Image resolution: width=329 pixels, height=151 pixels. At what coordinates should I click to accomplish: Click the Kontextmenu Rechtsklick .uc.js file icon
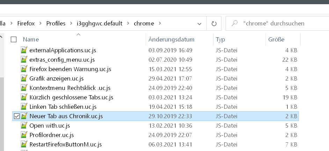click(24, 88)
